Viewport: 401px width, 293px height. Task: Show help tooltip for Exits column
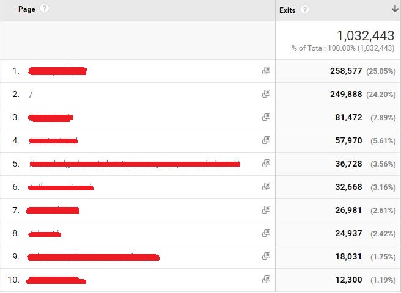pyautogui.click(x=304, y=10)
